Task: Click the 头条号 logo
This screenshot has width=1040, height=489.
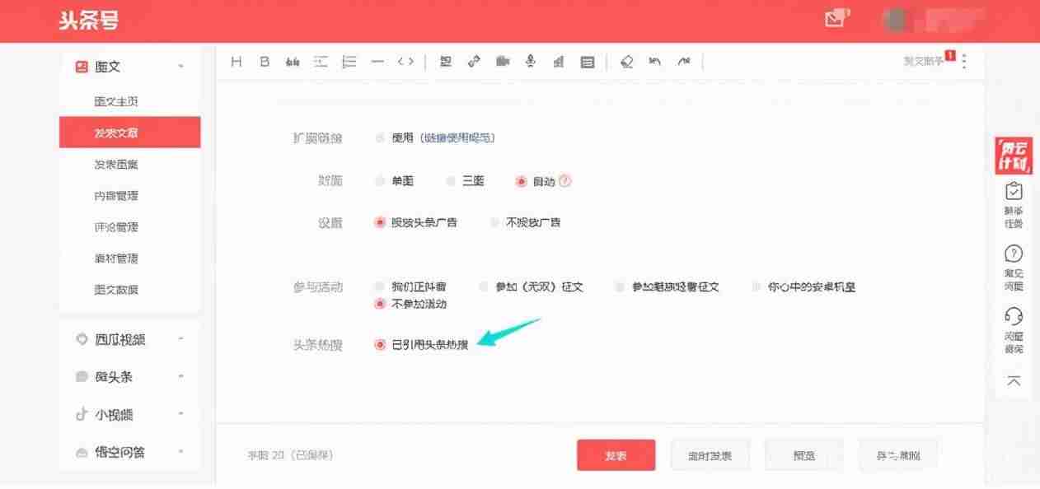Action: [x=88, y=21]
